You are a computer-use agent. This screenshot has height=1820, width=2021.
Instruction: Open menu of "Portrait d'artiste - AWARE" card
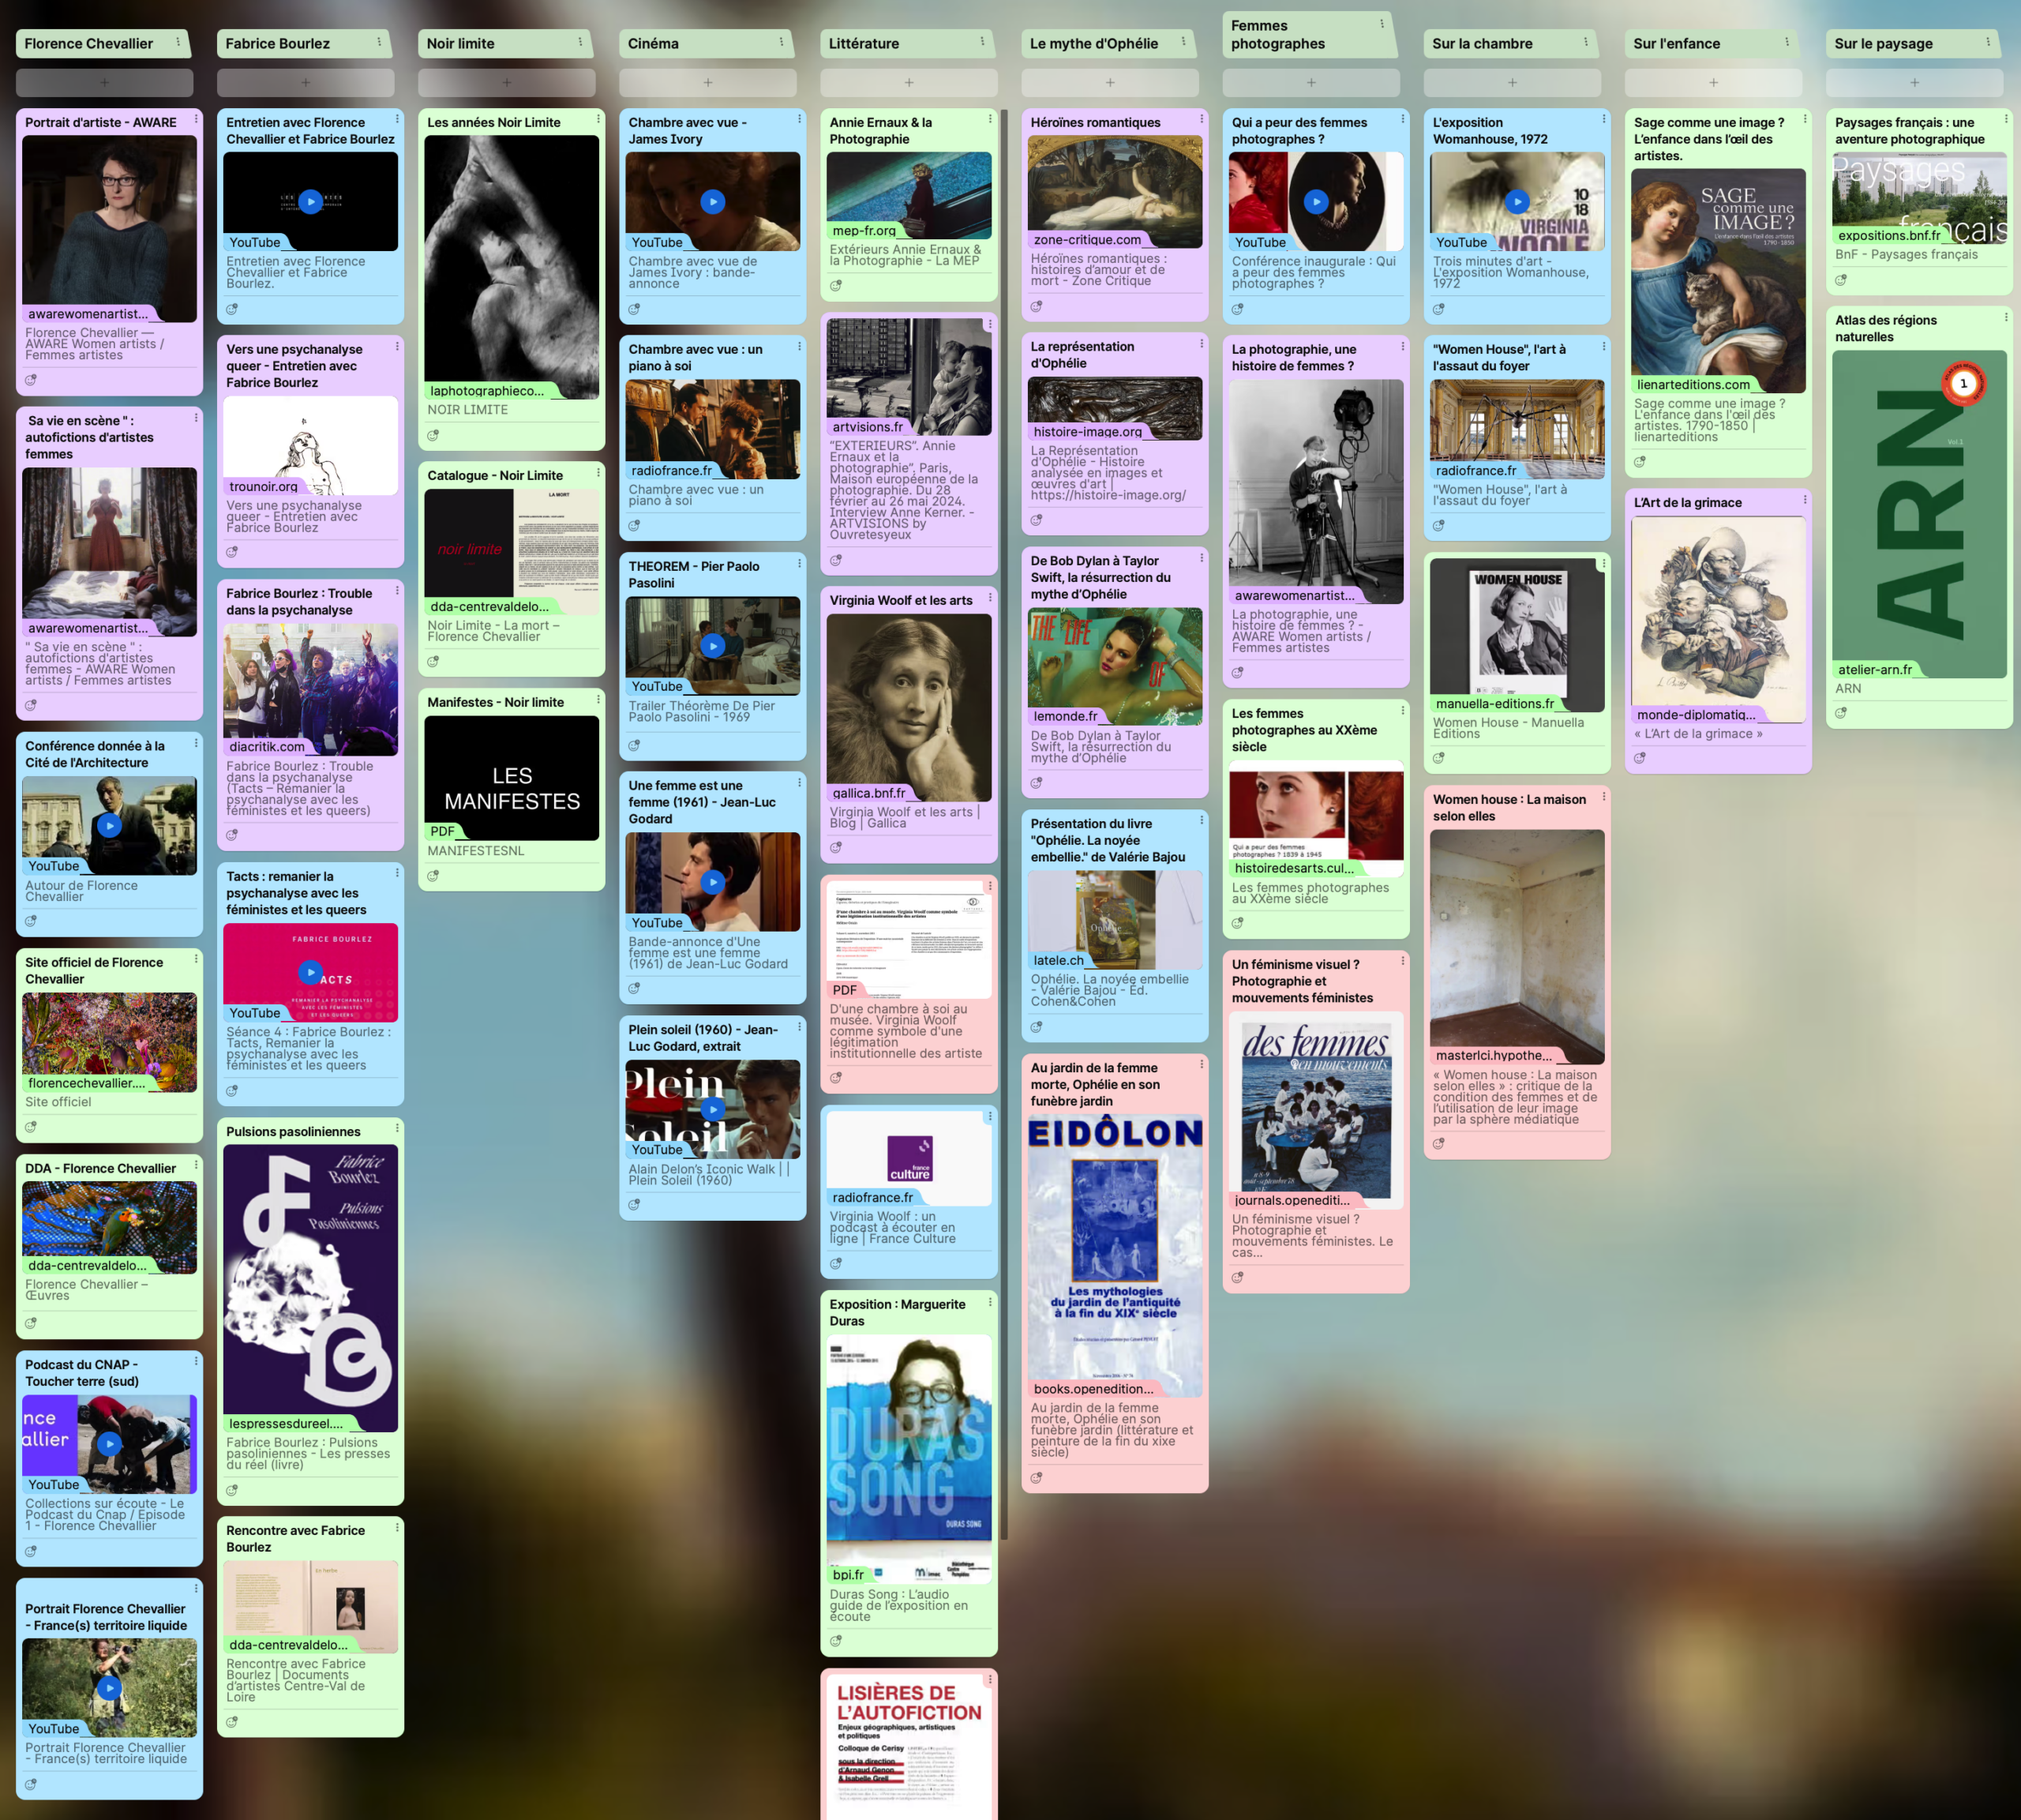pos(196,119)
